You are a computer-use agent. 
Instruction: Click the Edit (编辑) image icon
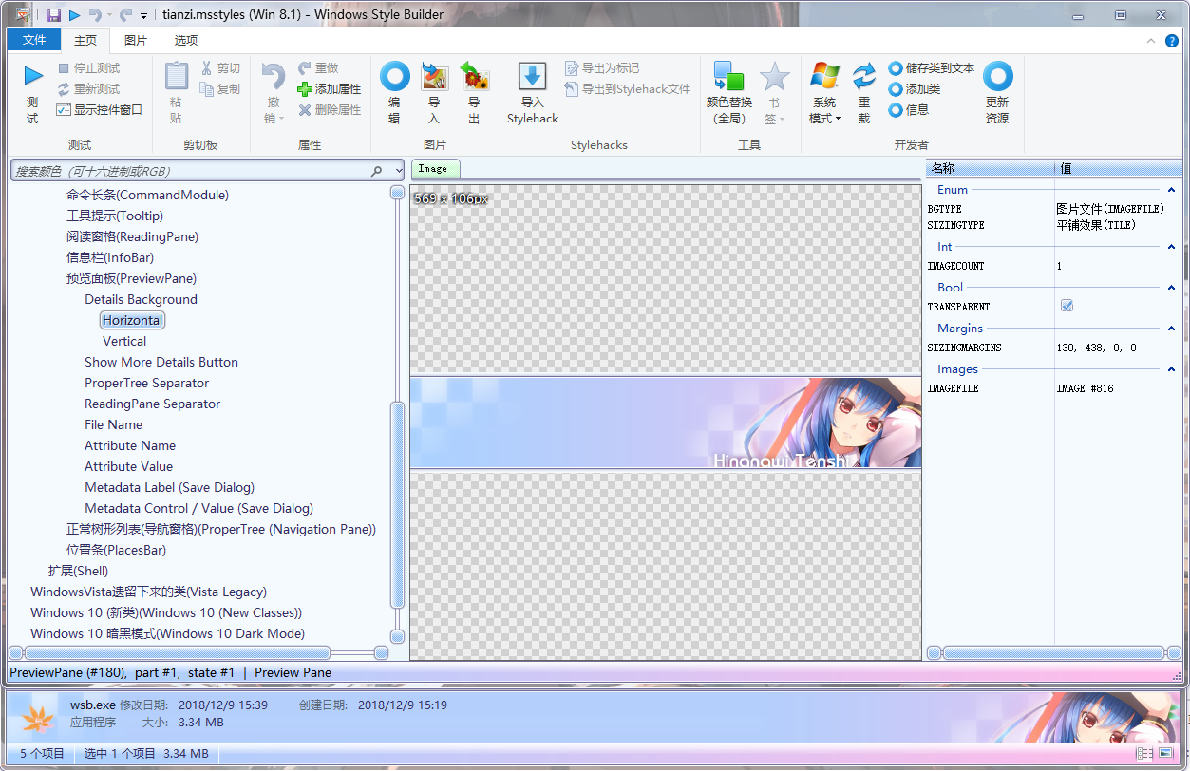pos(394,78)
